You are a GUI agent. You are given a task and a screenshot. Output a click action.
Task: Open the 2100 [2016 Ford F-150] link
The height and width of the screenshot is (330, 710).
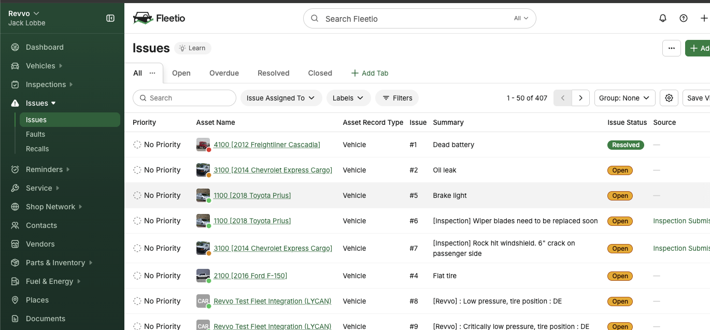pos(250,276)
